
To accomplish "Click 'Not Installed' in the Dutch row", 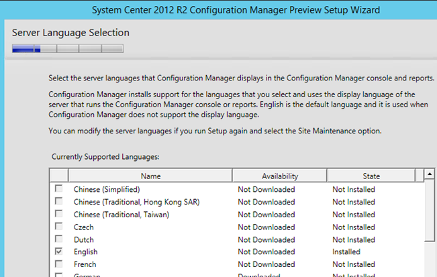I will point(353,239).
